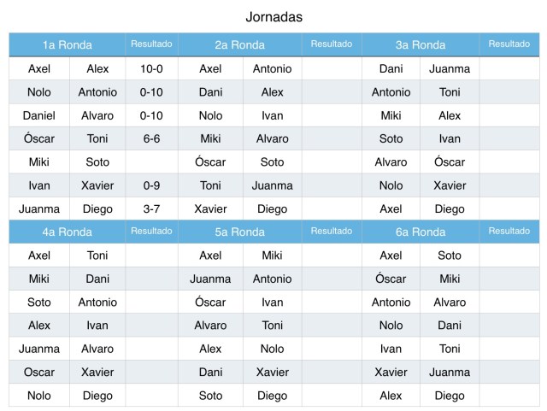Select the 6-6 result cell
Image resolution: width=547 pixels, height=411 pixels.
(x=151, y=138)
